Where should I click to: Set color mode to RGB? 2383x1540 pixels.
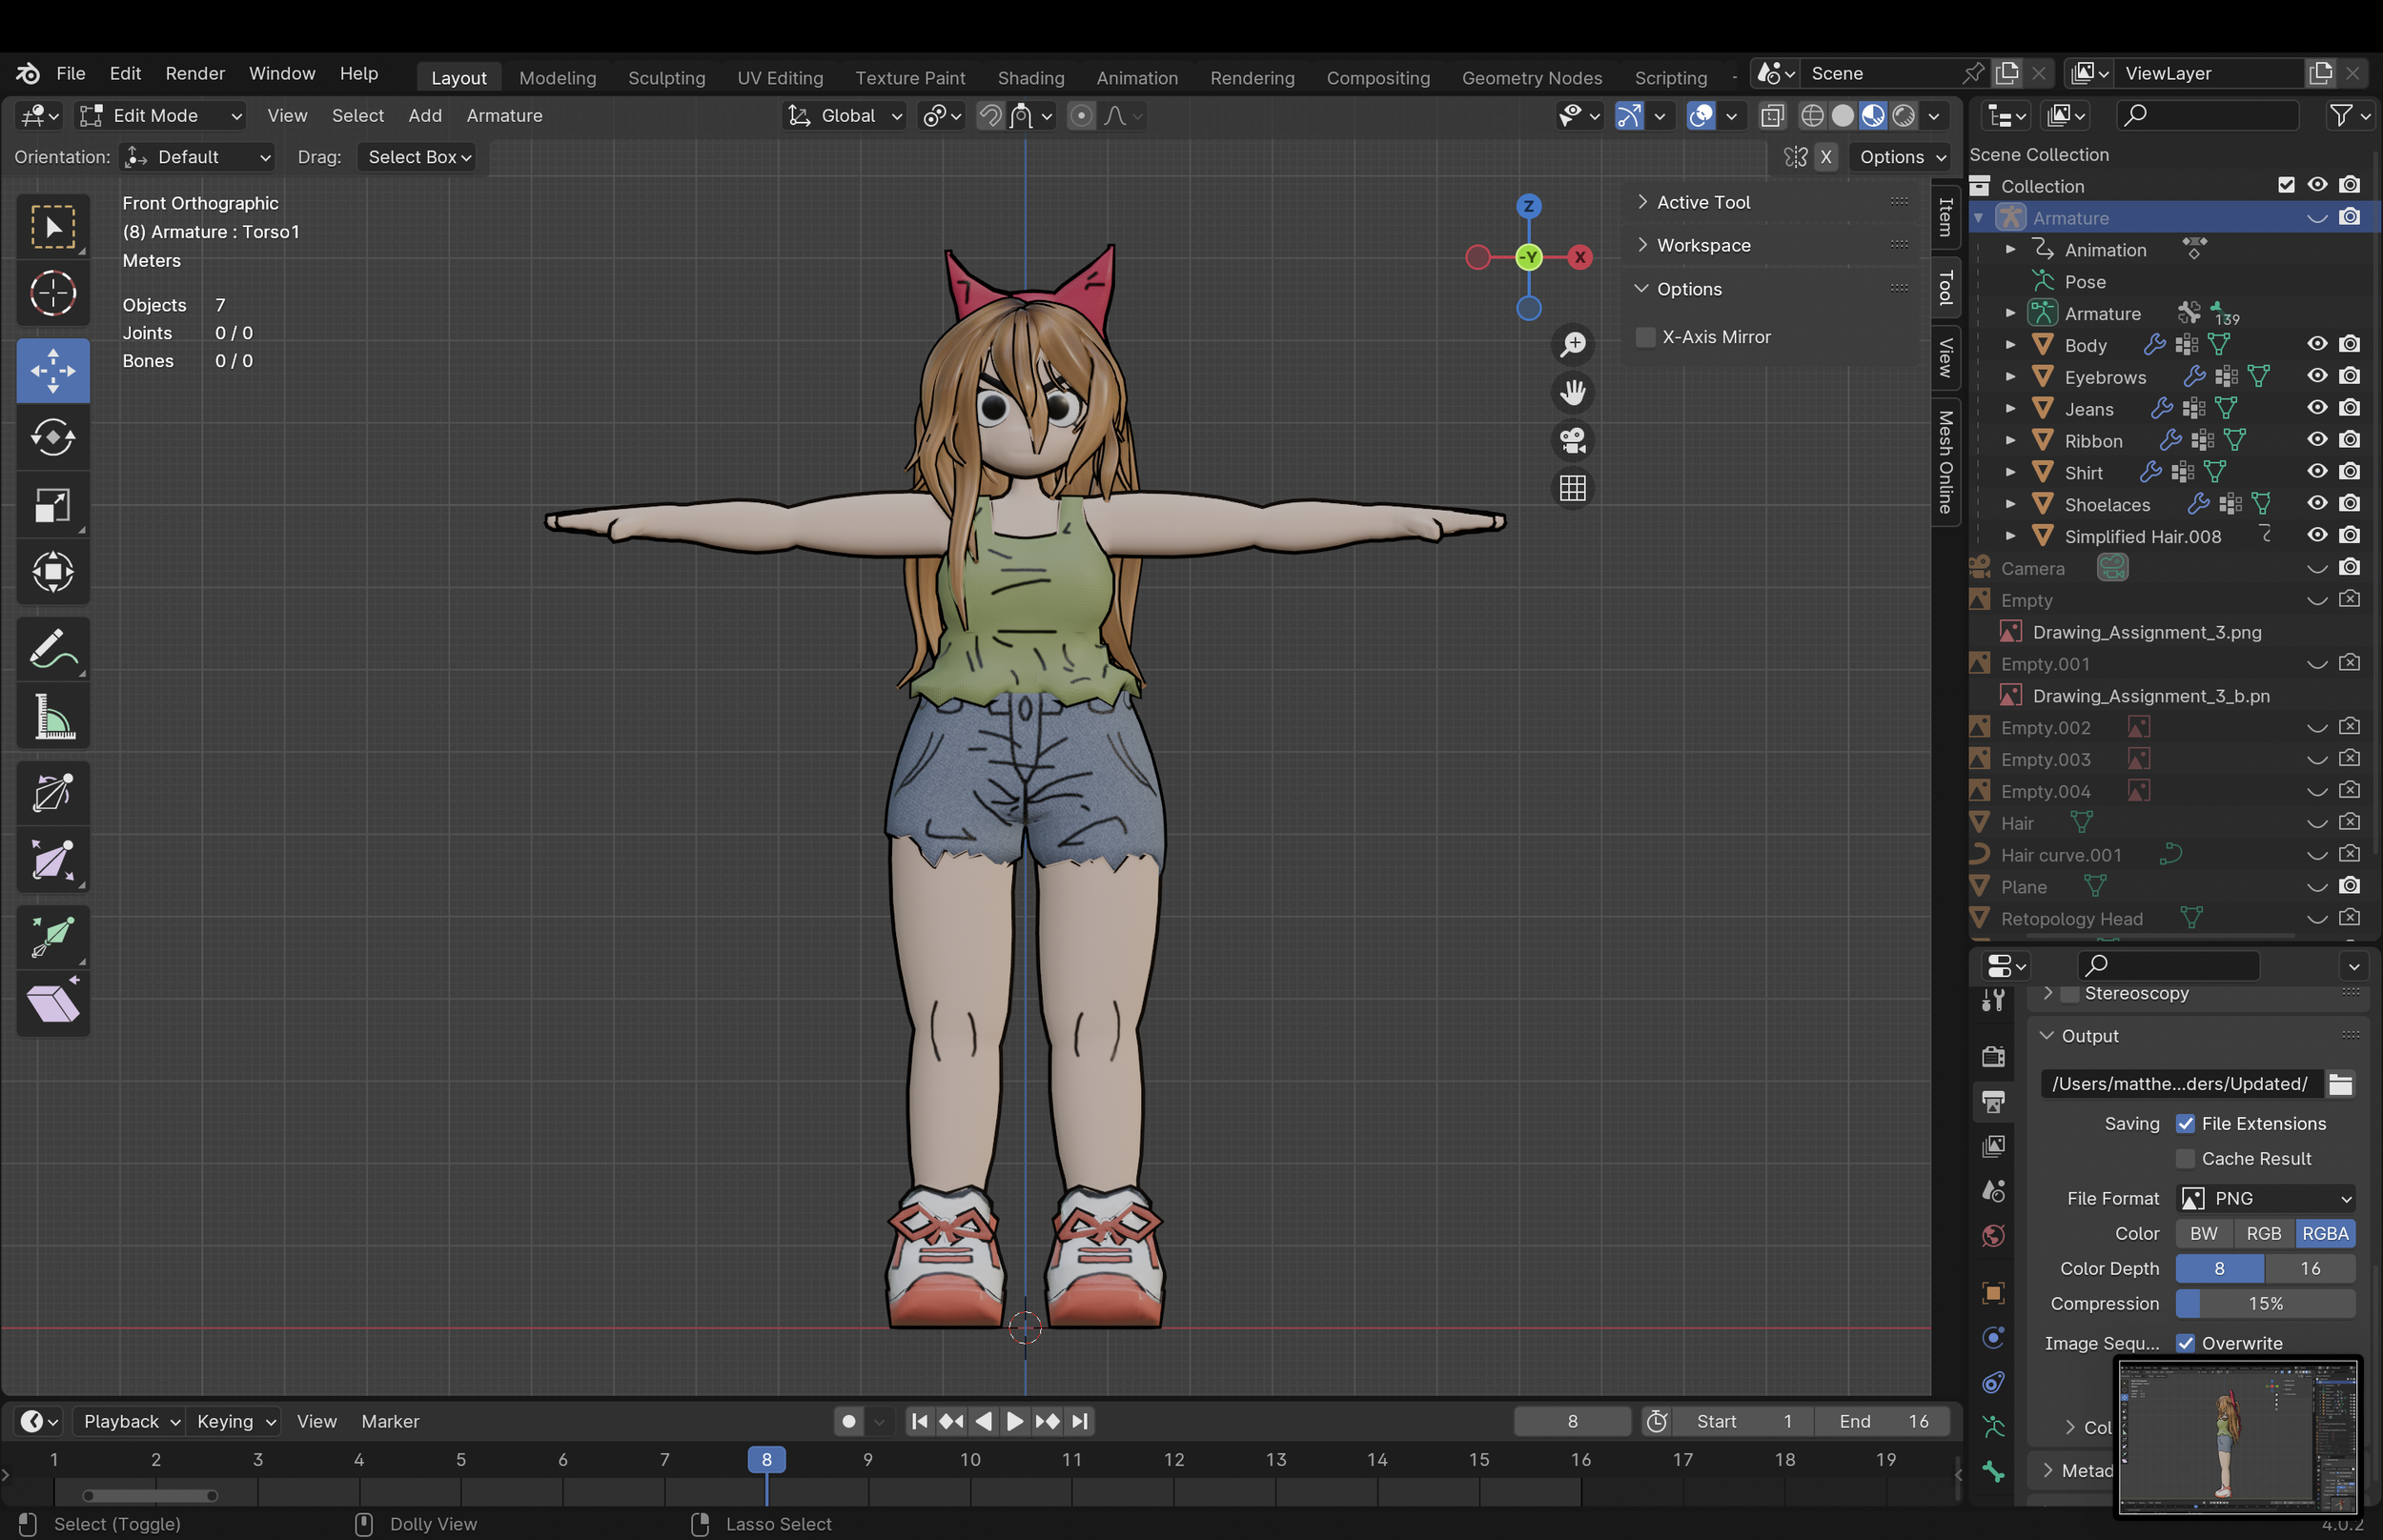[x=2263, y=1233]
